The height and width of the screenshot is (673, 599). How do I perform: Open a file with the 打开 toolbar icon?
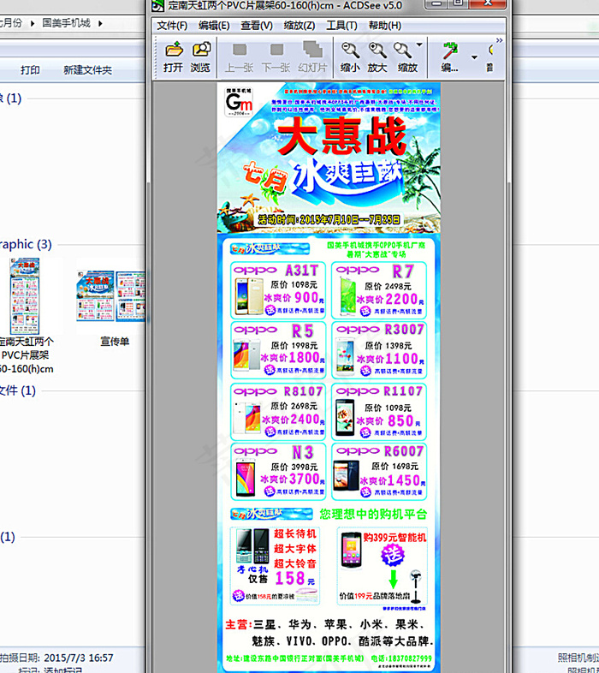tap(174, 57)
